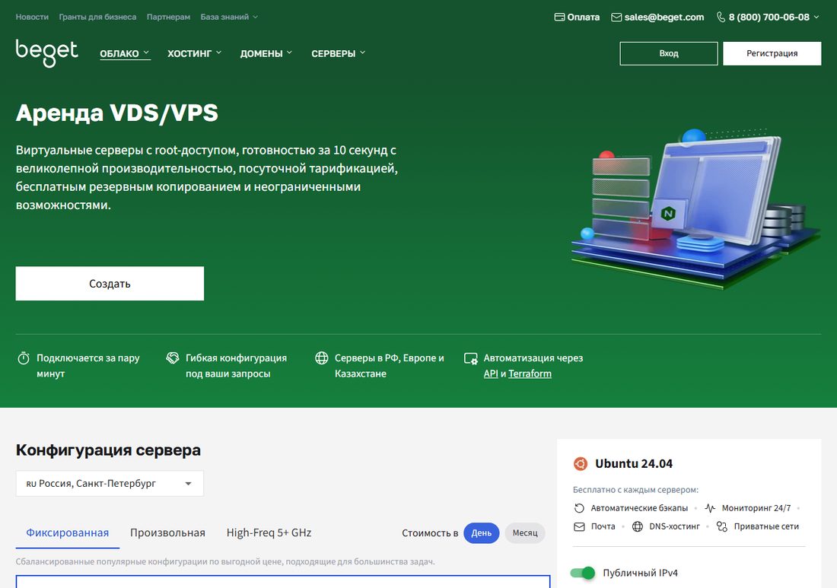Click sales@beget.com email address
This screenshot has height=588, width=837.
[x=664, y=17]
